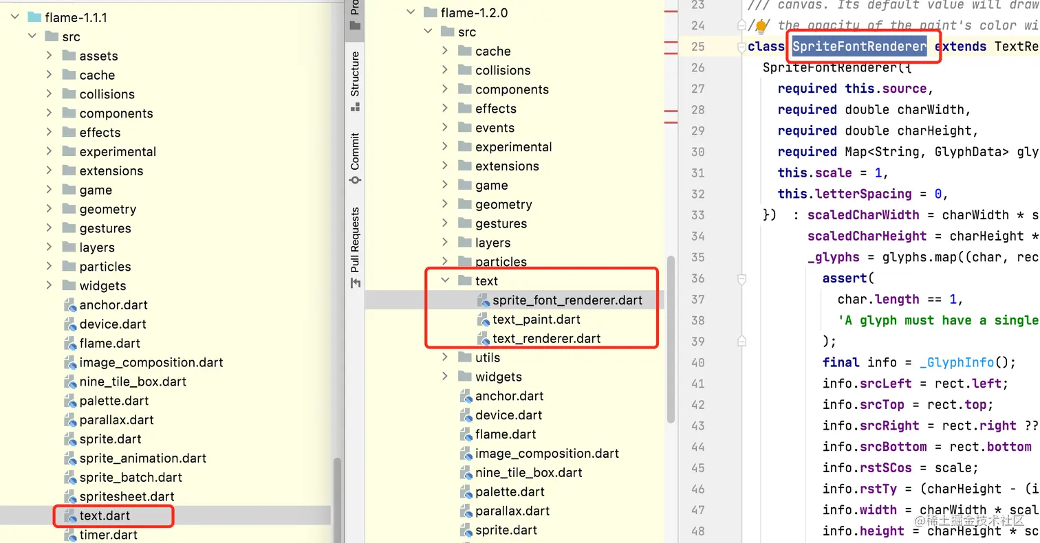Image resolution: width=1040 pixels, height=543 pixels.
Task: Collapse the text folder in flame-1.2.0
Action: (x=445, y=280)
